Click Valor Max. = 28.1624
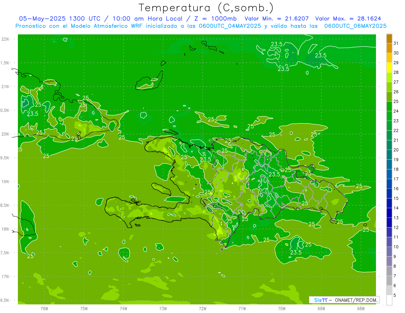 pyautogui.click(x=348, y=19)
